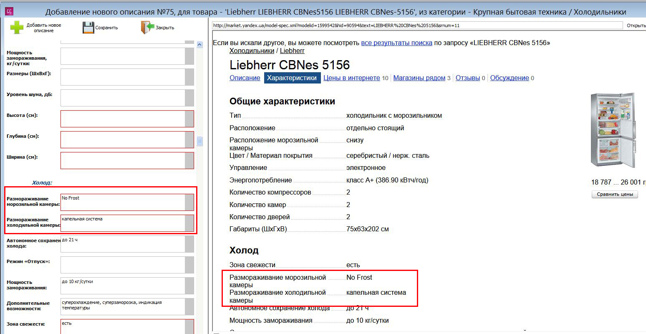Open the 'все результаты поиска' link

coord(396,43)
